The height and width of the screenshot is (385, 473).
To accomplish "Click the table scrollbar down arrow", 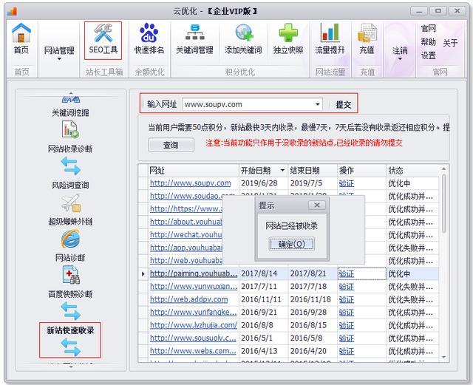I will pos(443,357).
